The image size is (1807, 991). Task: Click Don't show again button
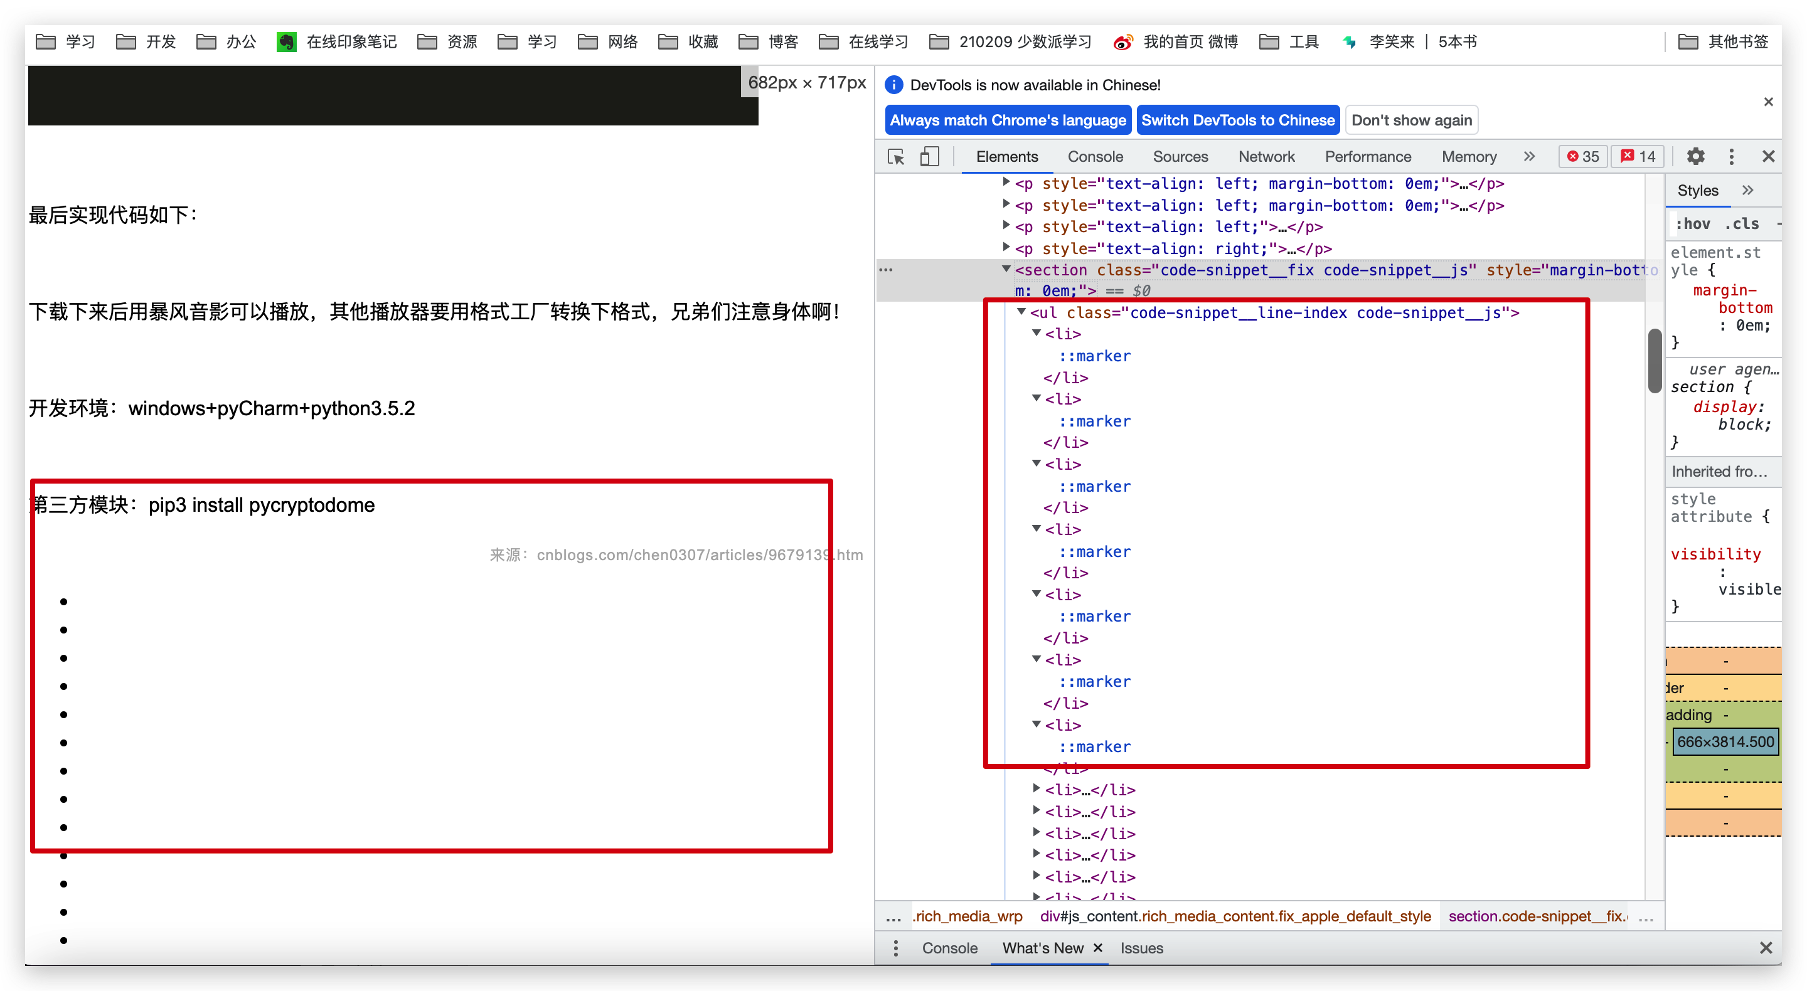[x=1411, y=120]
